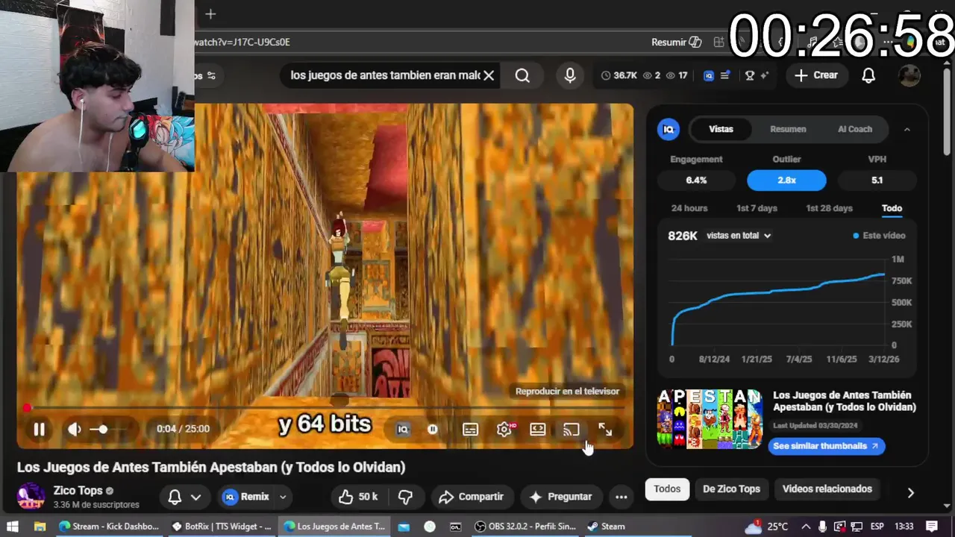Viewport: 955px width, 537px height.
Task: Open a new browser tab with plus
Action: tap(210, 14)
